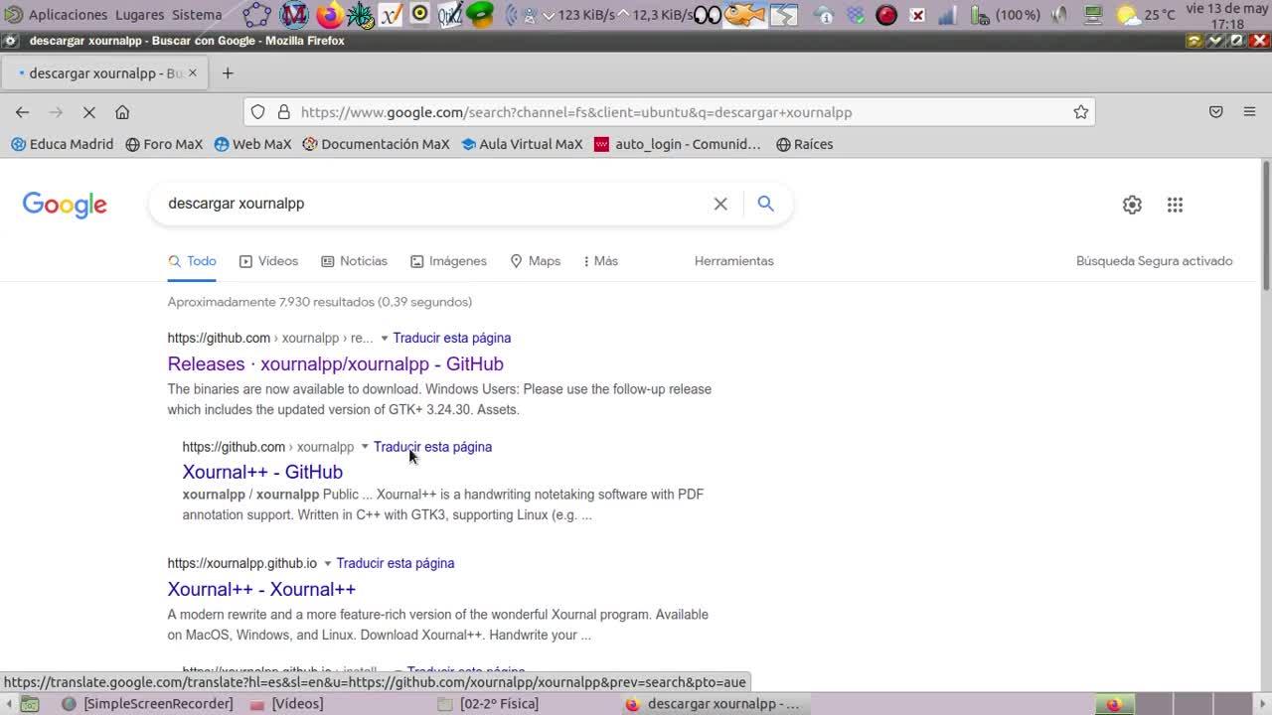Close the descargar xournalpp tab
The image size is (1272, 715).
[193, 72]
